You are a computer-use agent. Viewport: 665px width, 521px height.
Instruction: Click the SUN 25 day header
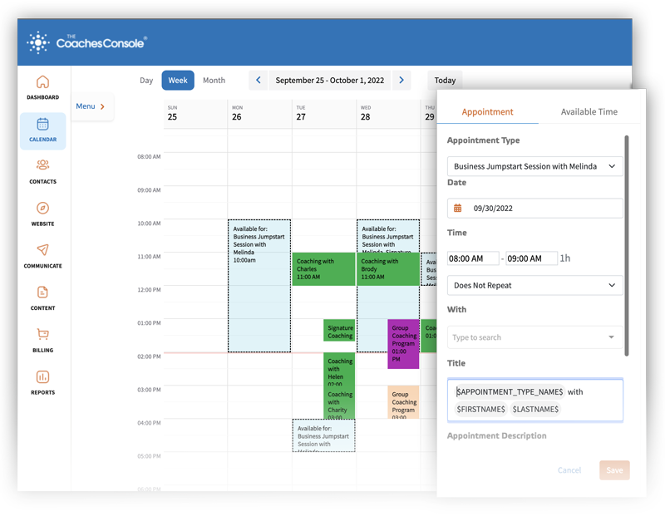(195, 114)
